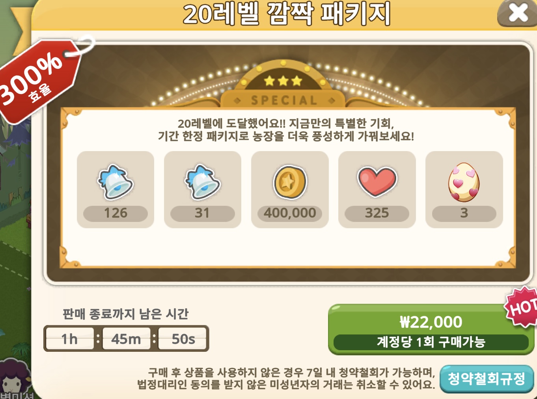Click the 325 hearts amount label
Screen dimensions: 537x399
(377, 213)
